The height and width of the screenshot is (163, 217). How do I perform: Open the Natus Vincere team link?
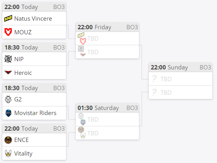pos(33,19)
